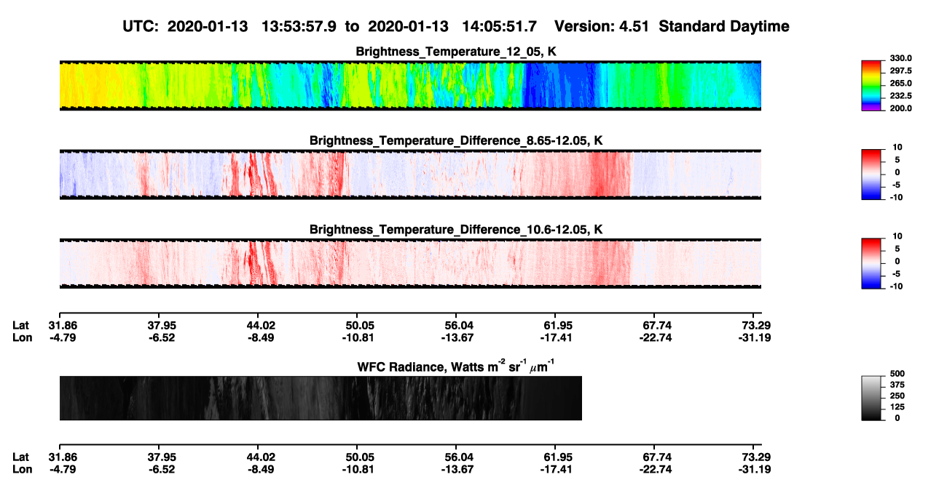Click longitude '-8.49' on the axis beneath the WFC Radiance panel
Screen dimensions: 947x485
[262, 469]
